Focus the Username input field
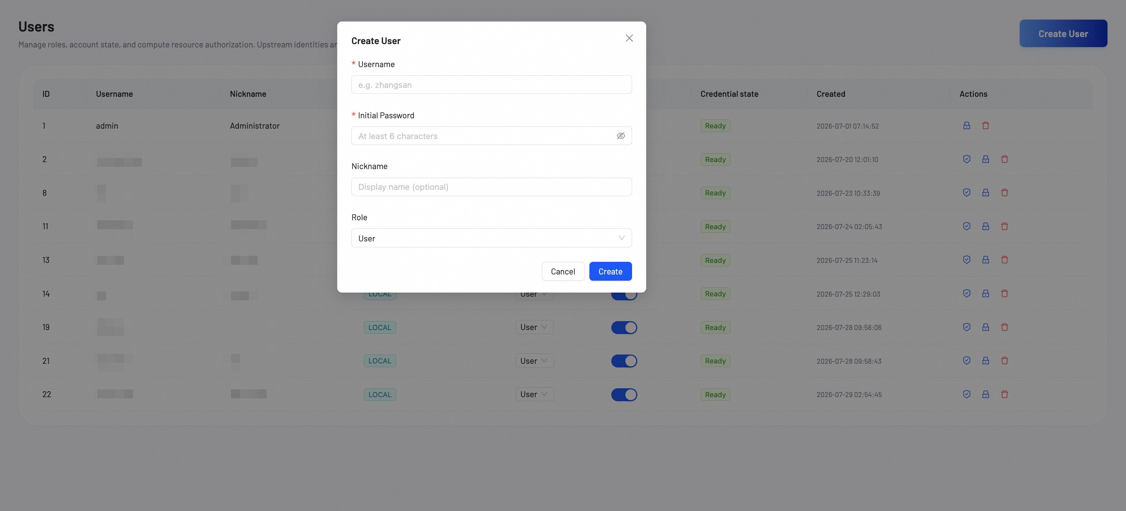 pyautogui.click(x=491, y=85)
